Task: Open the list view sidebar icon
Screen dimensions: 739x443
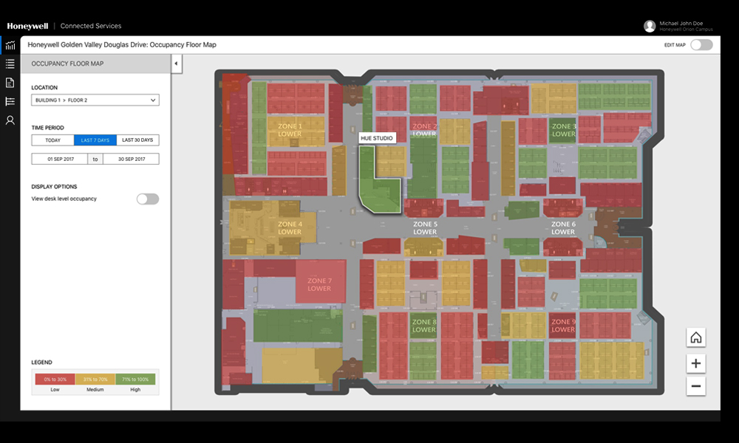Action: pyautogui.click(x=10, y=64)
